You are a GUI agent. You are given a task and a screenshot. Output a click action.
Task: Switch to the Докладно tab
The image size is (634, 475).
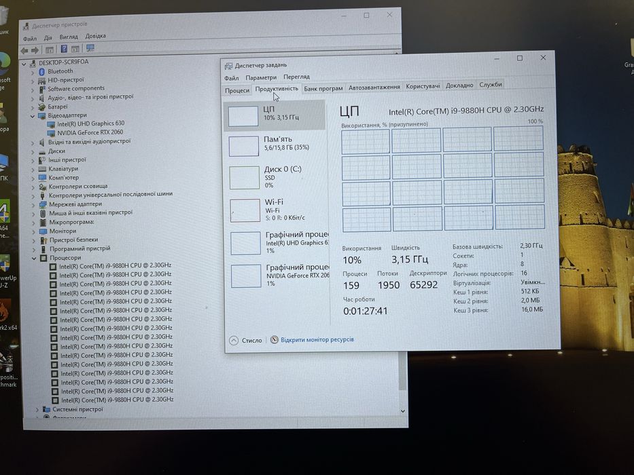[x=459, y=85]
